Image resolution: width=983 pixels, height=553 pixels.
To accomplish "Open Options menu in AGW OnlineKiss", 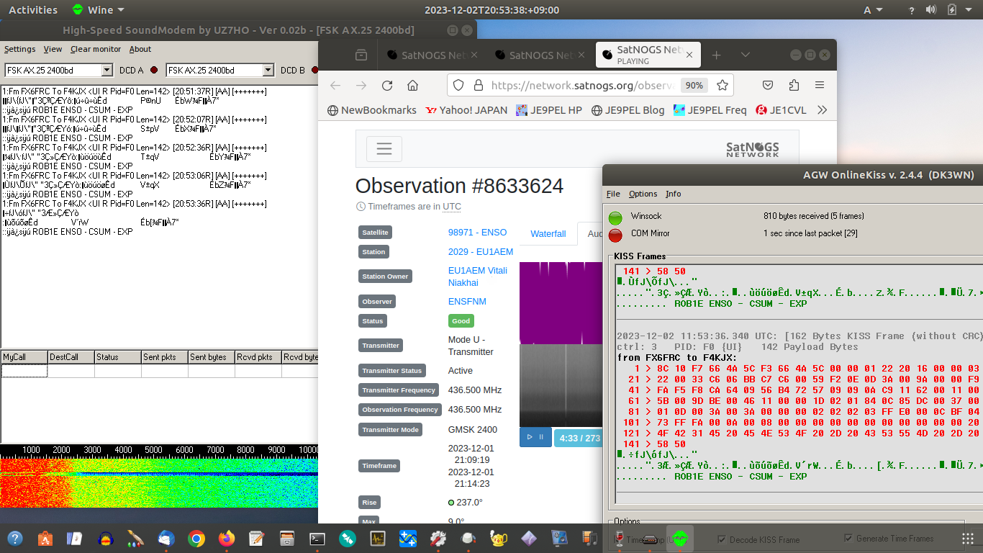I will (643, 194).
